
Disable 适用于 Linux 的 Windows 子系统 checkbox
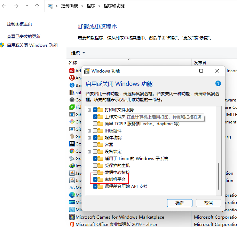coord(95,159)
